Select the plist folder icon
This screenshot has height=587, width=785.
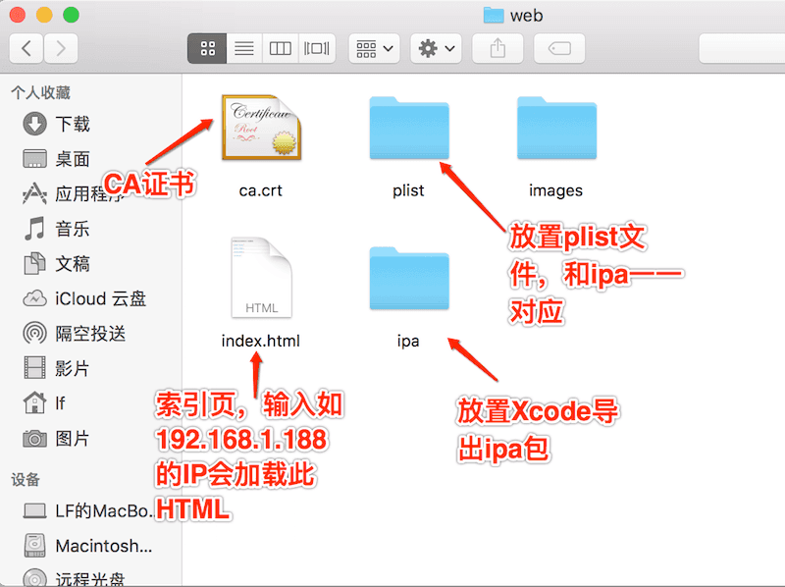pyautogui.click(x=409, y=129)
